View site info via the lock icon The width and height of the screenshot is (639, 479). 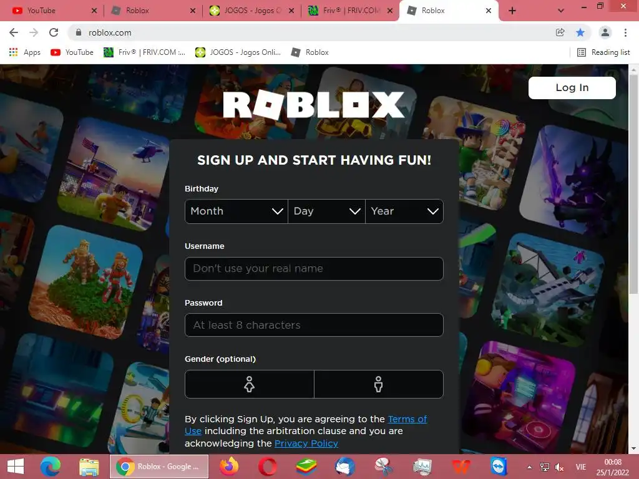[x=79, y=32]
